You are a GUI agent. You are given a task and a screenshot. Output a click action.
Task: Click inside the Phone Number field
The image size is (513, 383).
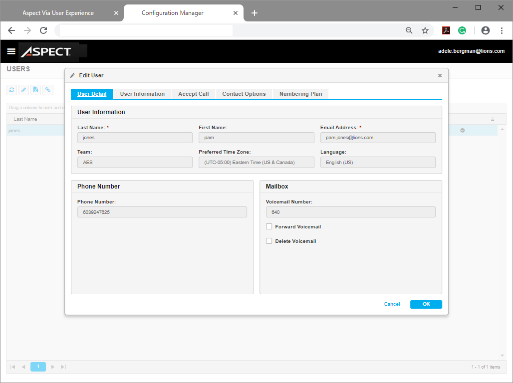[162, 211]
